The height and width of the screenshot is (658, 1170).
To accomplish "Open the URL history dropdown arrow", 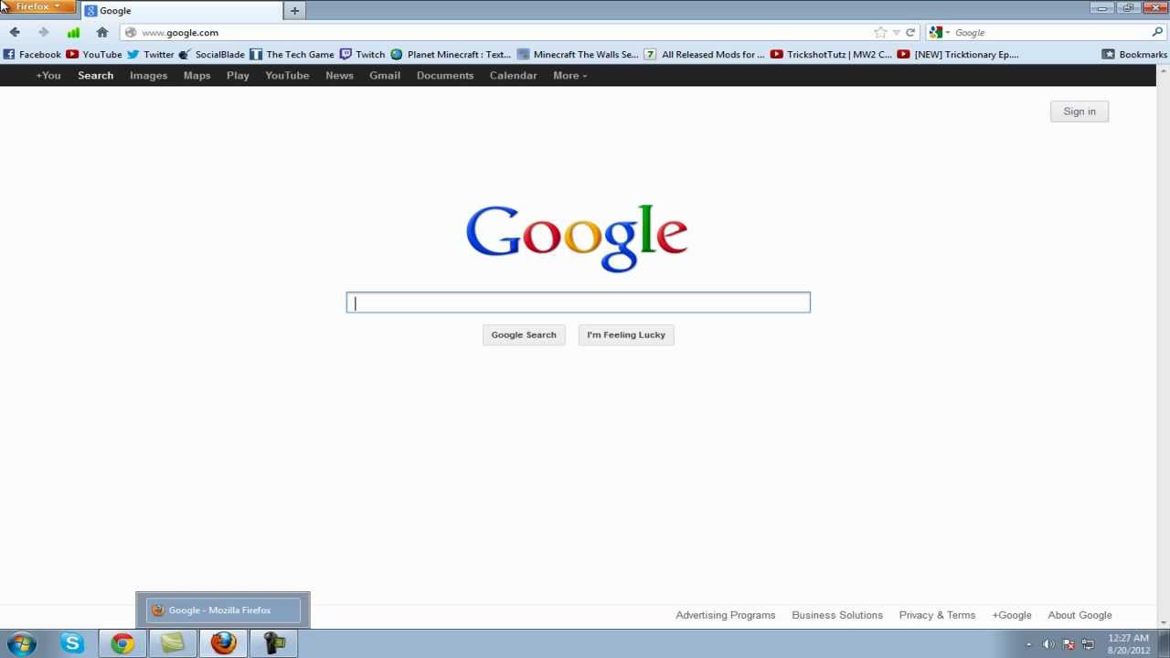I will point(897,32).
